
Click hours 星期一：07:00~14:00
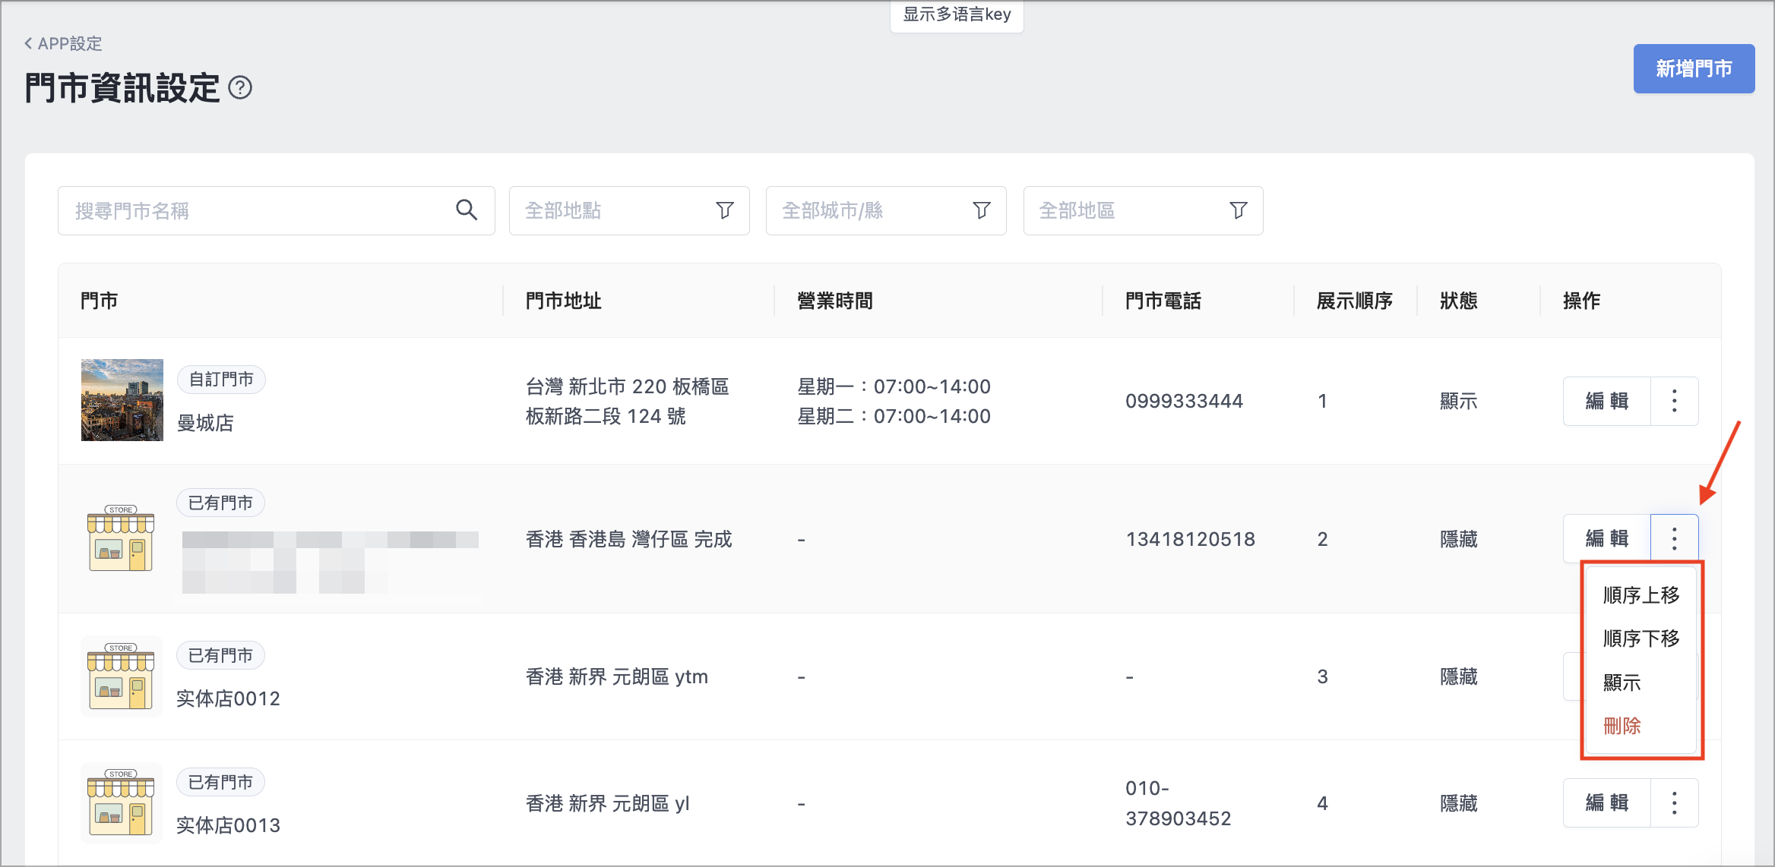click(x=894, y=386)
